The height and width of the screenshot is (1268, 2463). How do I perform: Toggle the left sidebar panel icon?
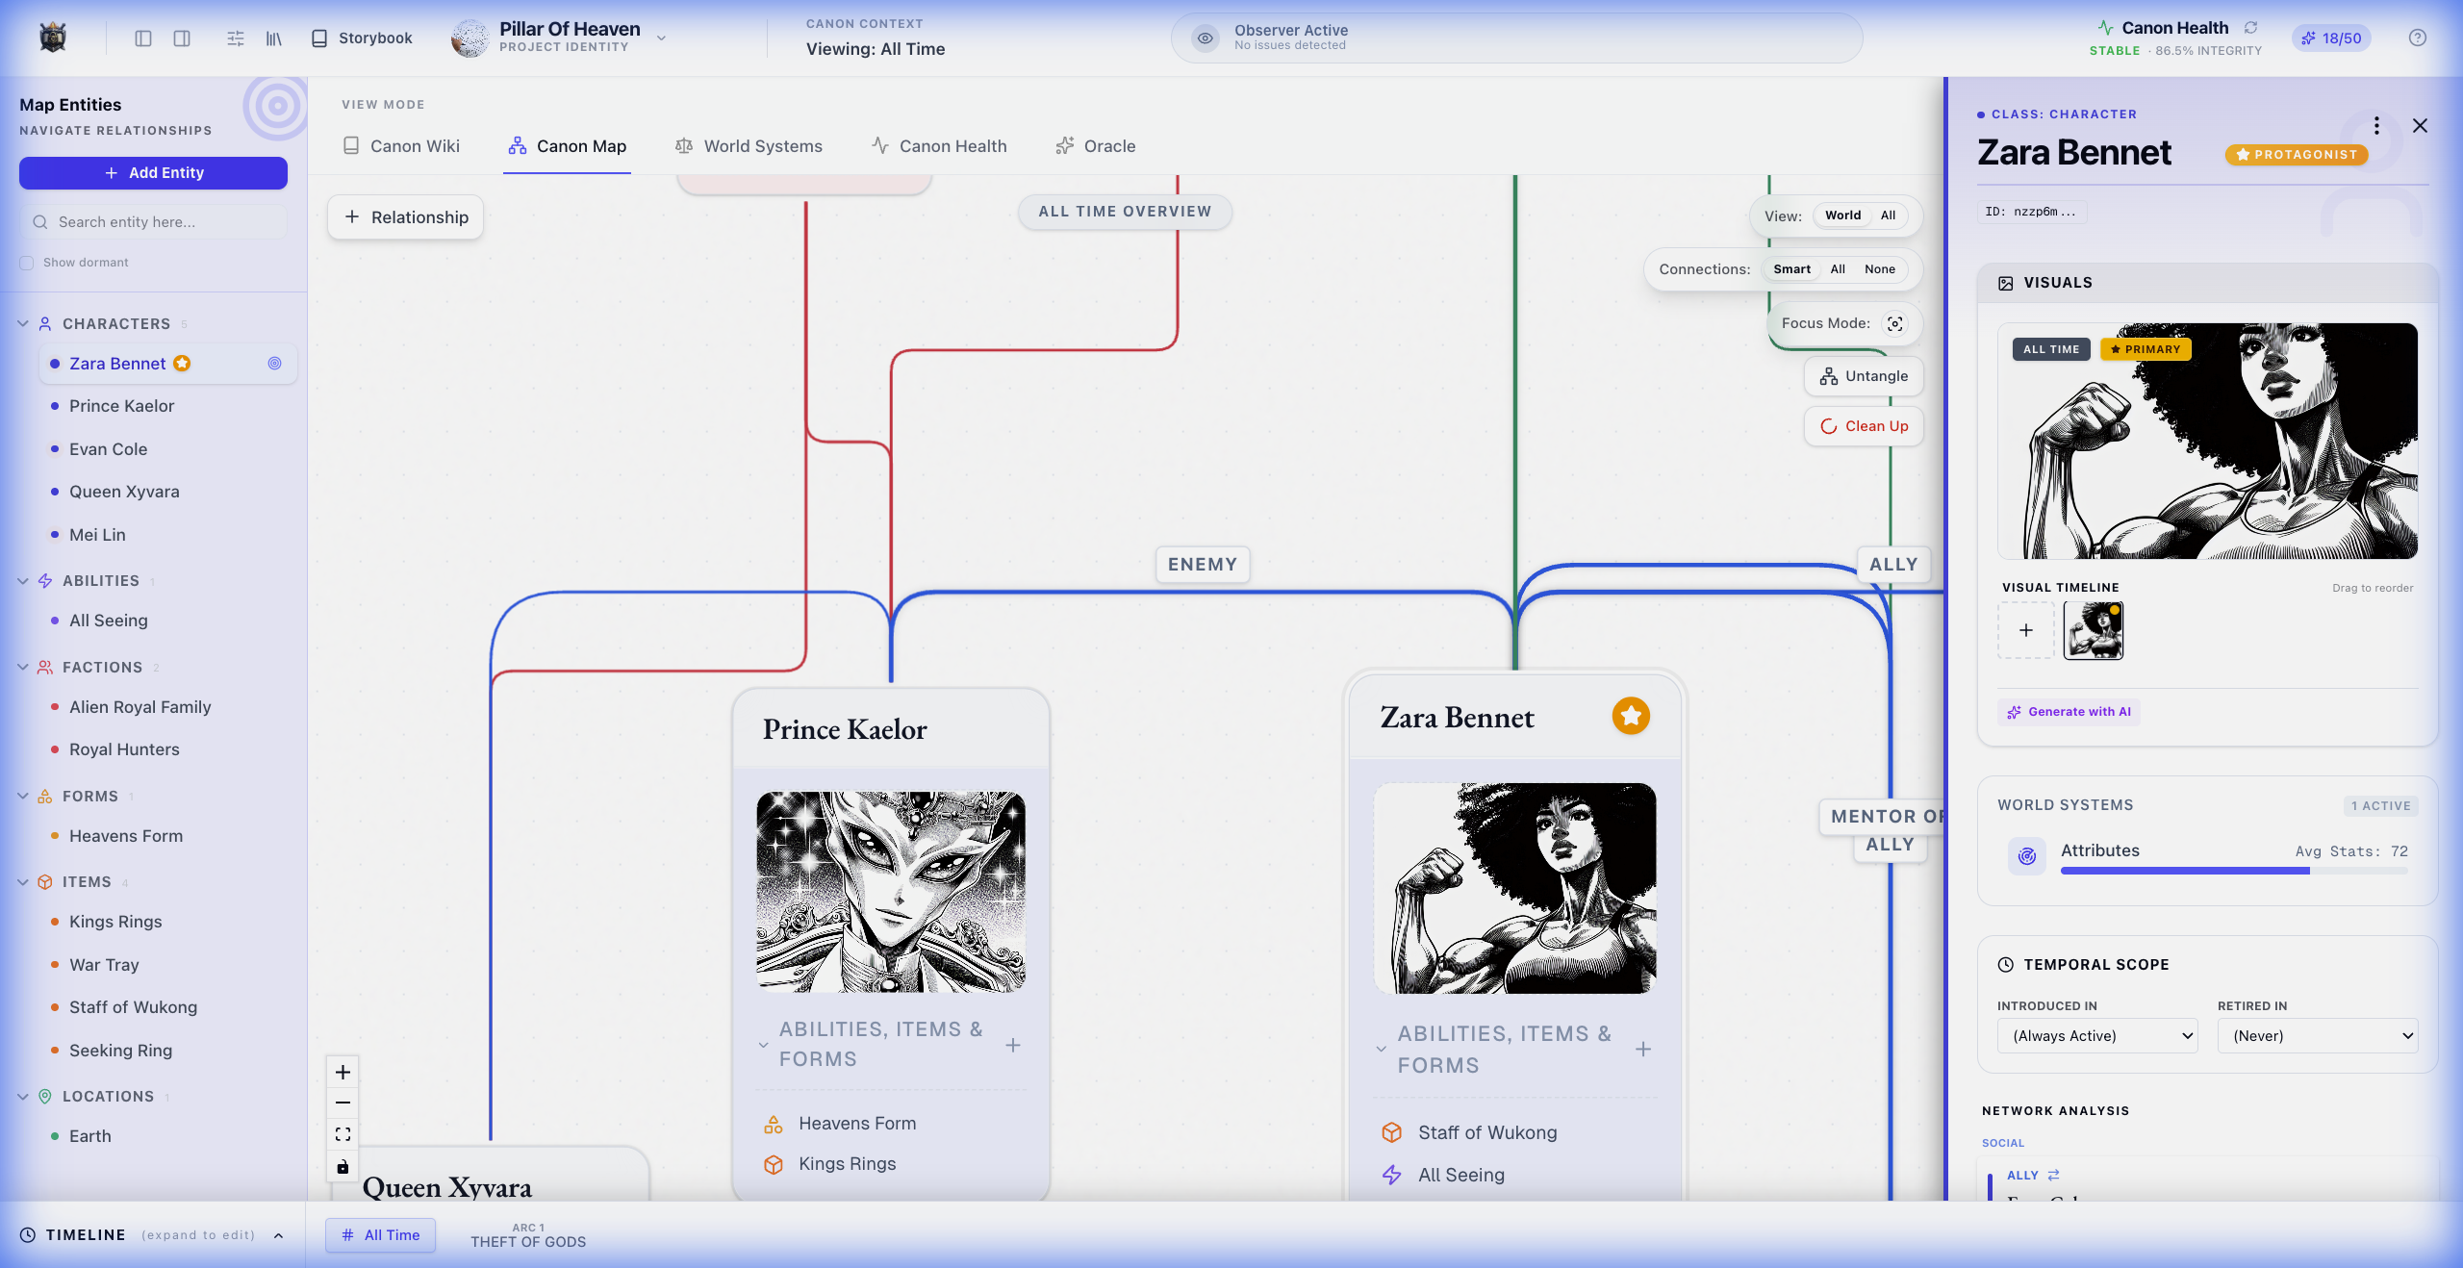pyautogui.click(x=143, y=38)
